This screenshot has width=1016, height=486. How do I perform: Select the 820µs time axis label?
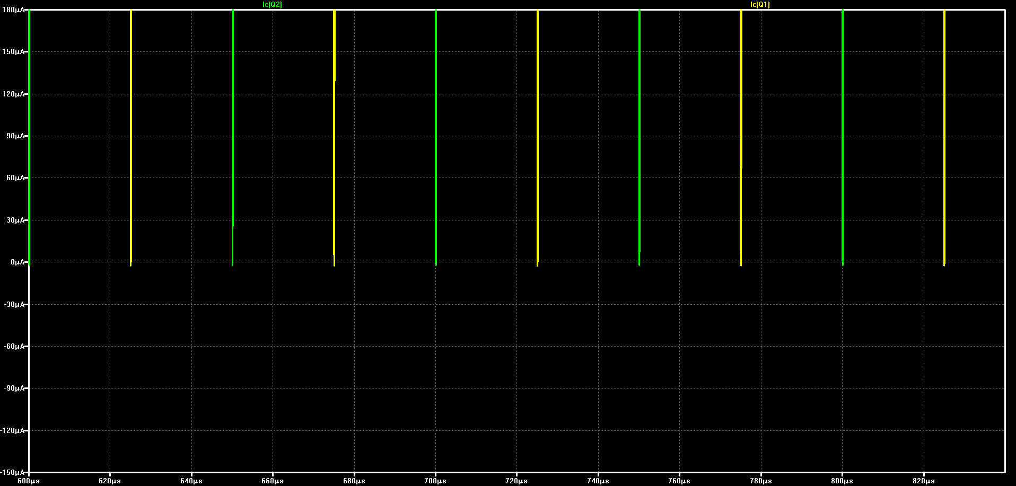pos(924,481)
